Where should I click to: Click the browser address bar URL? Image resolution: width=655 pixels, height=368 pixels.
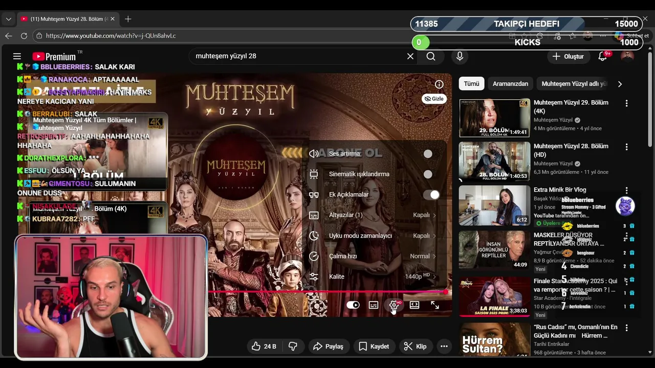coord(111,36)
